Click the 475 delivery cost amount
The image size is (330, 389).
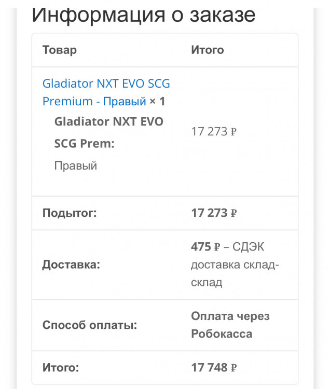click(x=201, y=247)
